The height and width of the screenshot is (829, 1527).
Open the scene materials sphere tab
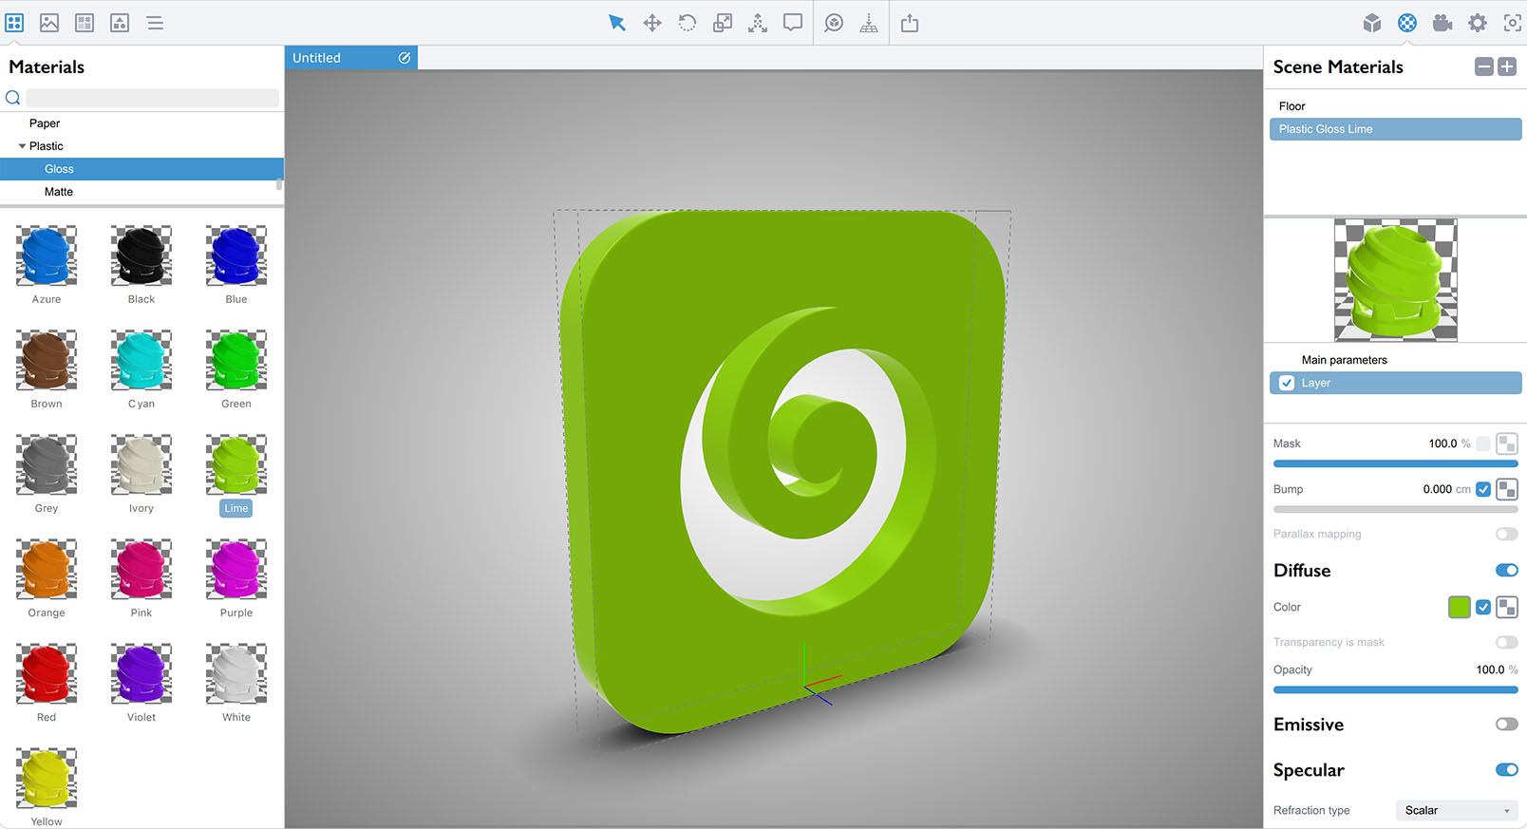(1407, 23)
